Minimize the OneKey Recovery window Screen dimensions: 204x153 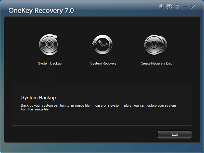185,7
